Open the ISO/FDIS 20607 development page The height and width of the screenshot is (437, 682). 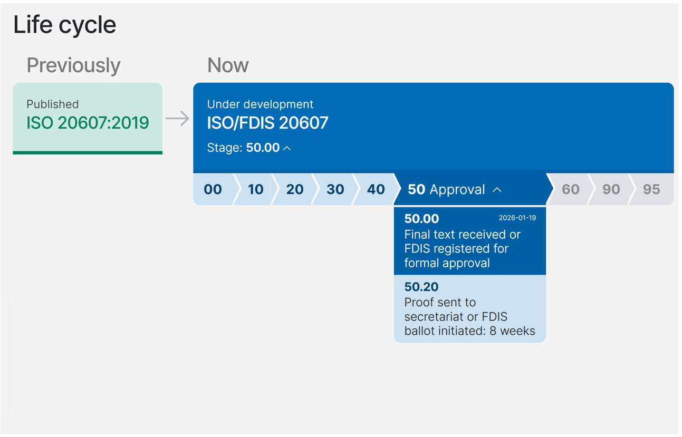point(268,123)
